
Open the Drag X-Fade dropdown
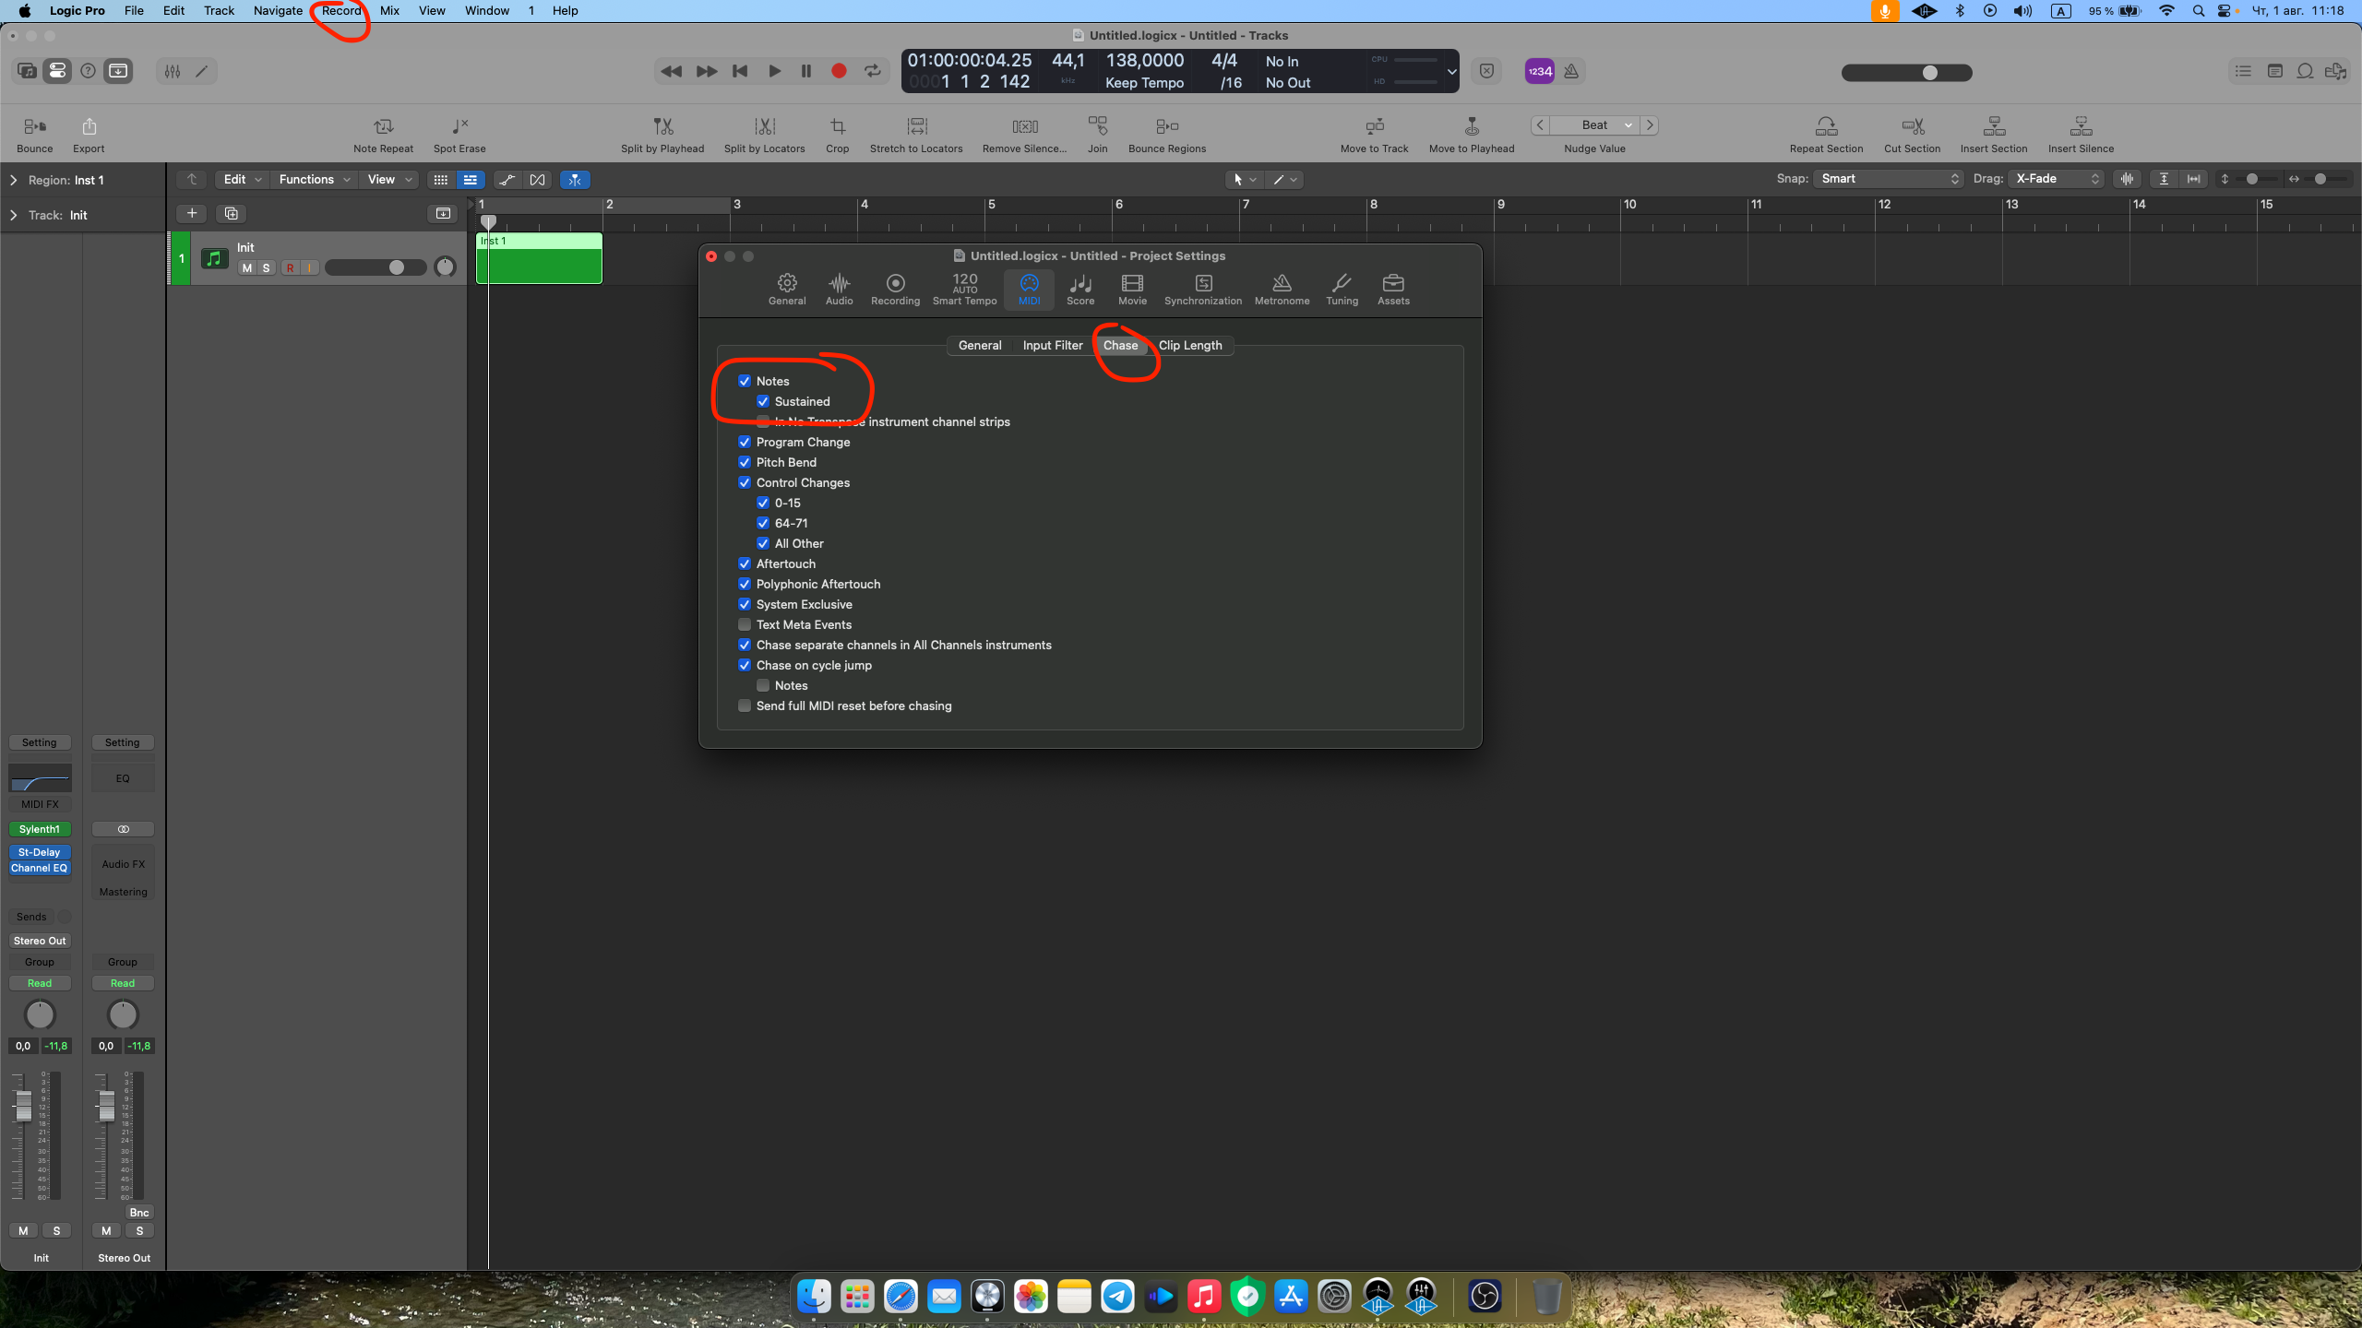point(2058,179)
